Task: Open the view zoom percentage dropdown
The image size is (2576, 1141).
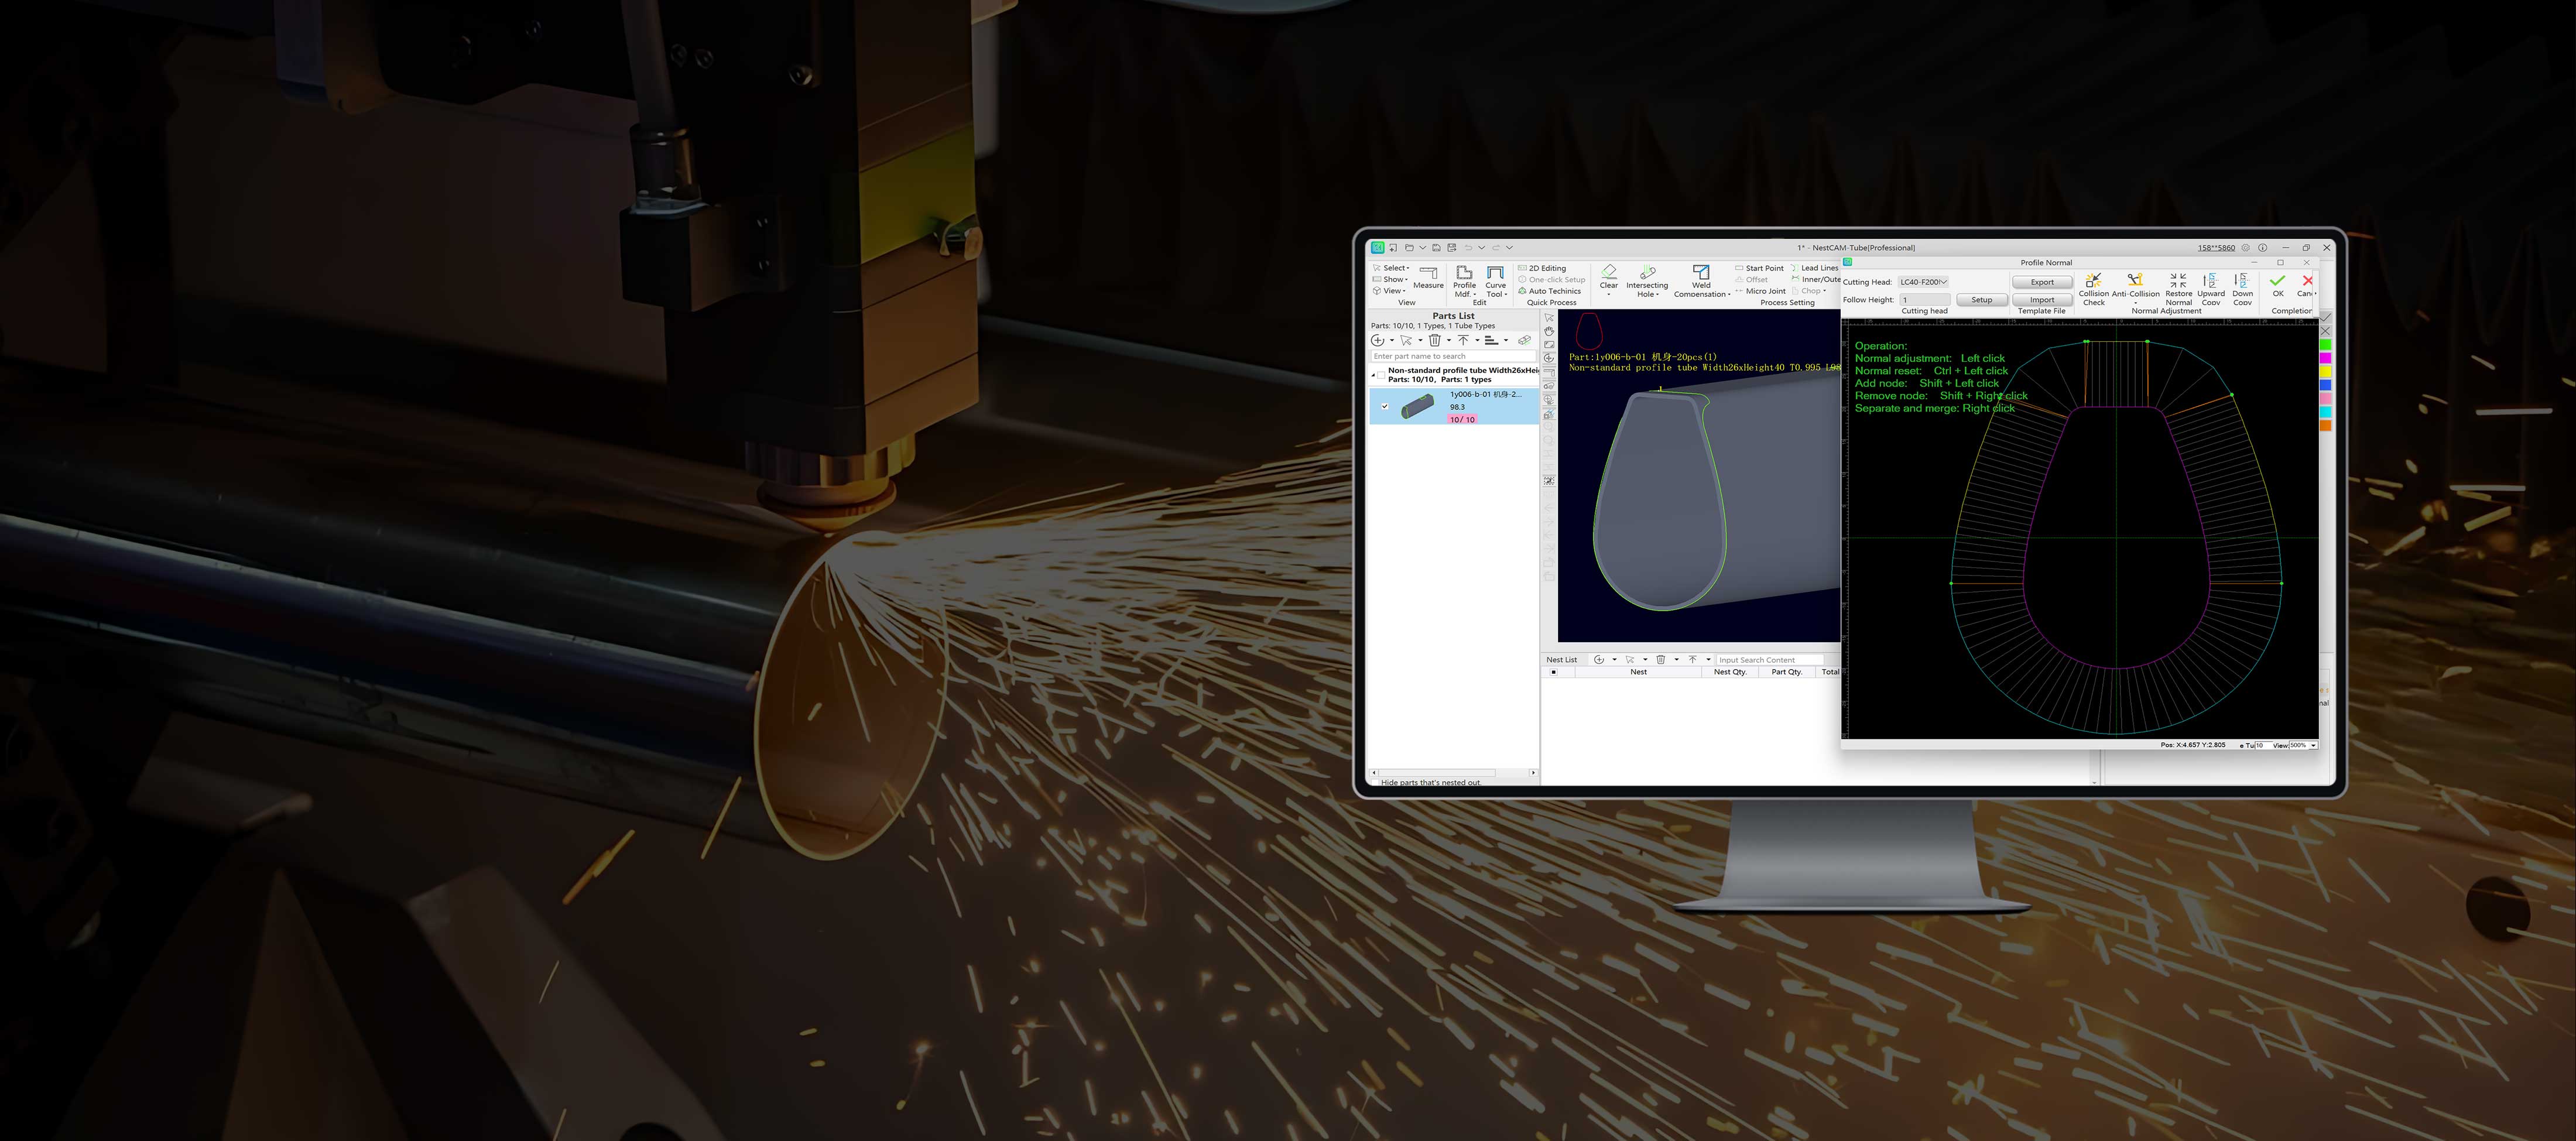Action: click(2313, 745)
